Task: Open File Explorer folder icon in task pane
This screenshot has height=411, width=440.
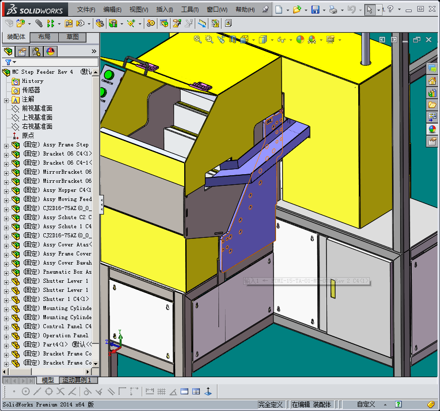Action: [x=432, y=105]
